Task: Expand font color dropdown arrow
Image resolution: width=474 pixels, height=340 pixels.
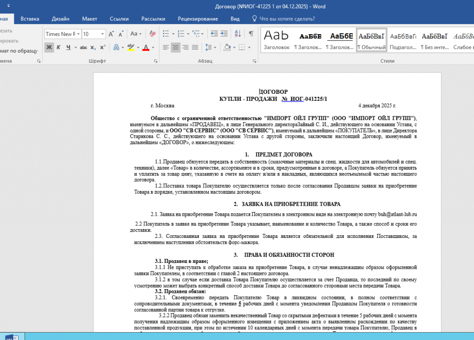Action: pyautogui.click(x=153, y=48)
